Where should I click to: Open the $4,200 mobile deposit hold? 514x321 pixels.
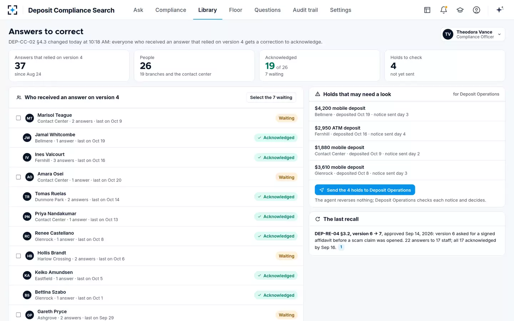click(407, 111)
